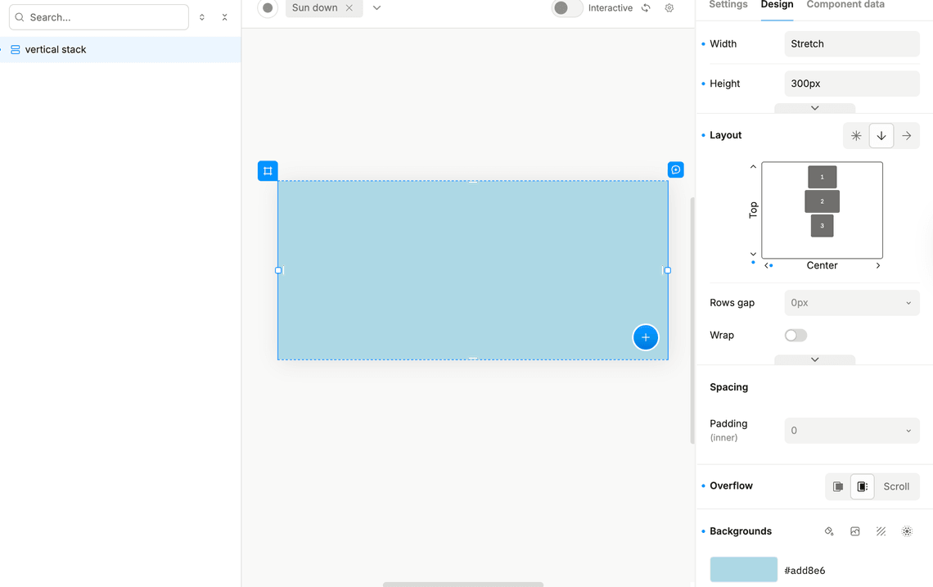The image size is (933, 587).
Task: Collapse all layers in the tree
Action: (x=225, y=17)
